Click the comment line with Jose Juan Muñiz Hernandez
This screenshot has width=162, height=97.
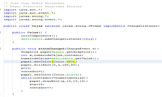click(34, 3)
